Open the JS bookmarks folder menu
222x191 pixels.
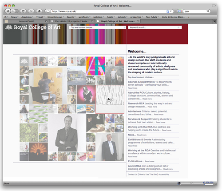click(x=6, y=17)
